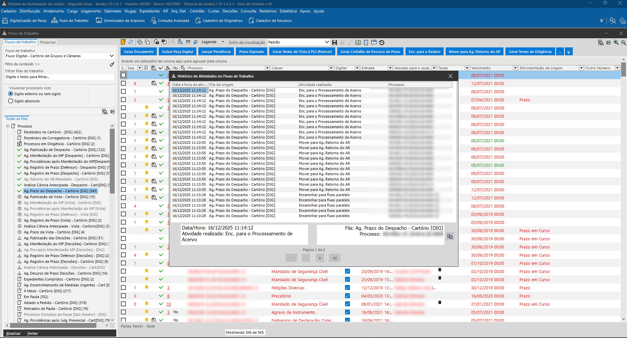Open Digitalização de Peças scanner tool
This screenshot has width=627, height=338.
[x=25, y=21]
